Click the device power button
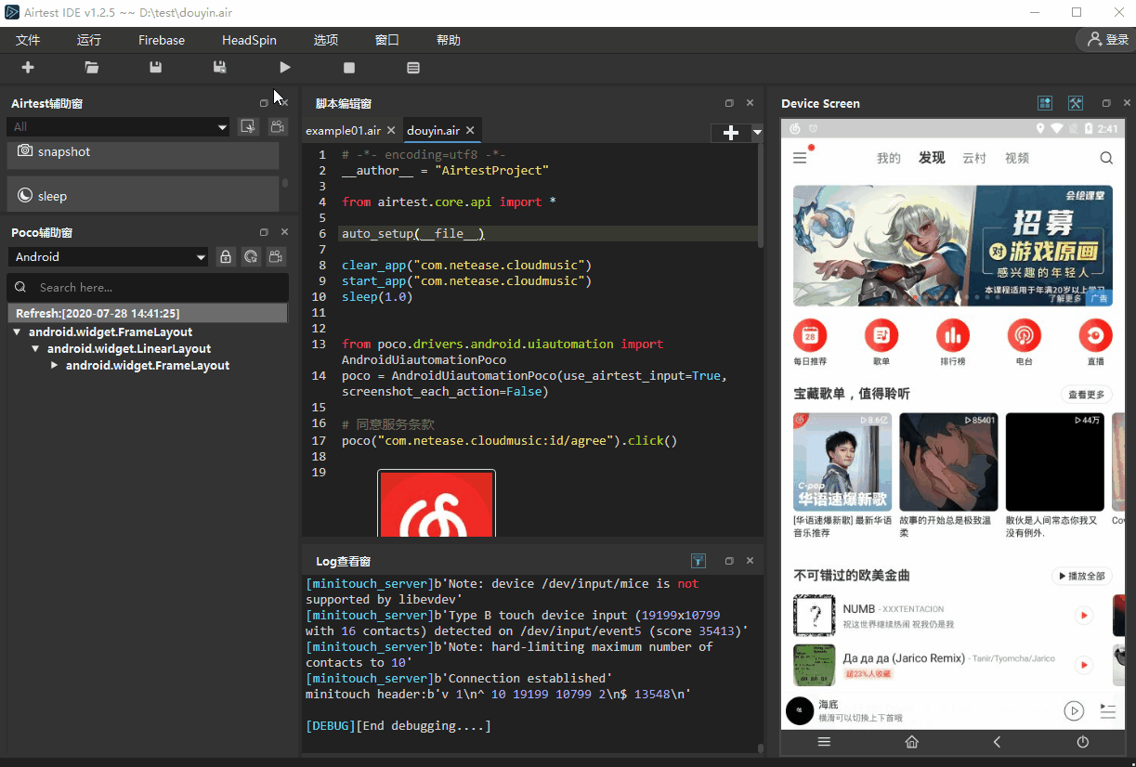 click(x=1082, y=742)
